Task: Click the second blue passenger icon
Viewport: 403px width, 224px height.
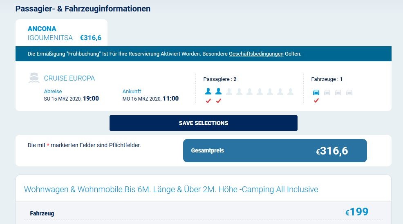Action: (x=219, y=91)
